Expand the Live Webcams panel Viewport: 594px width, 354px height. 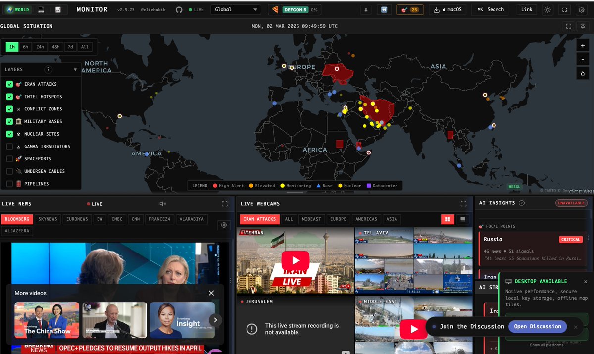point(464,204)
